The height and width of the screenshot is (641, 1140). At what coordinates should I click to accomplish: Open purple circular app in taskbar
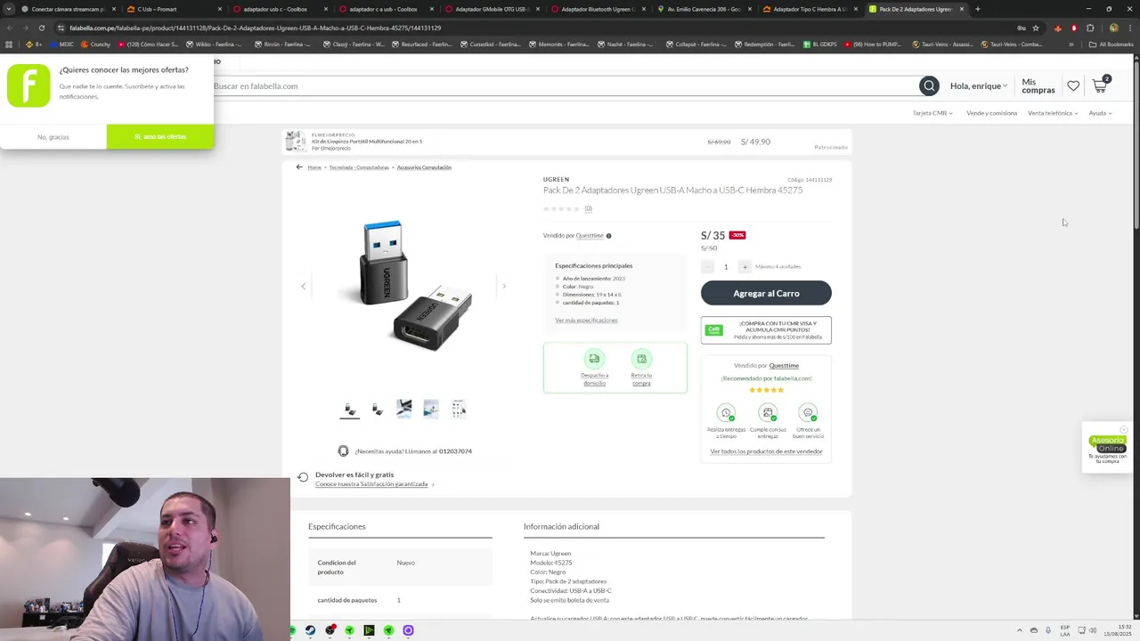408,630
